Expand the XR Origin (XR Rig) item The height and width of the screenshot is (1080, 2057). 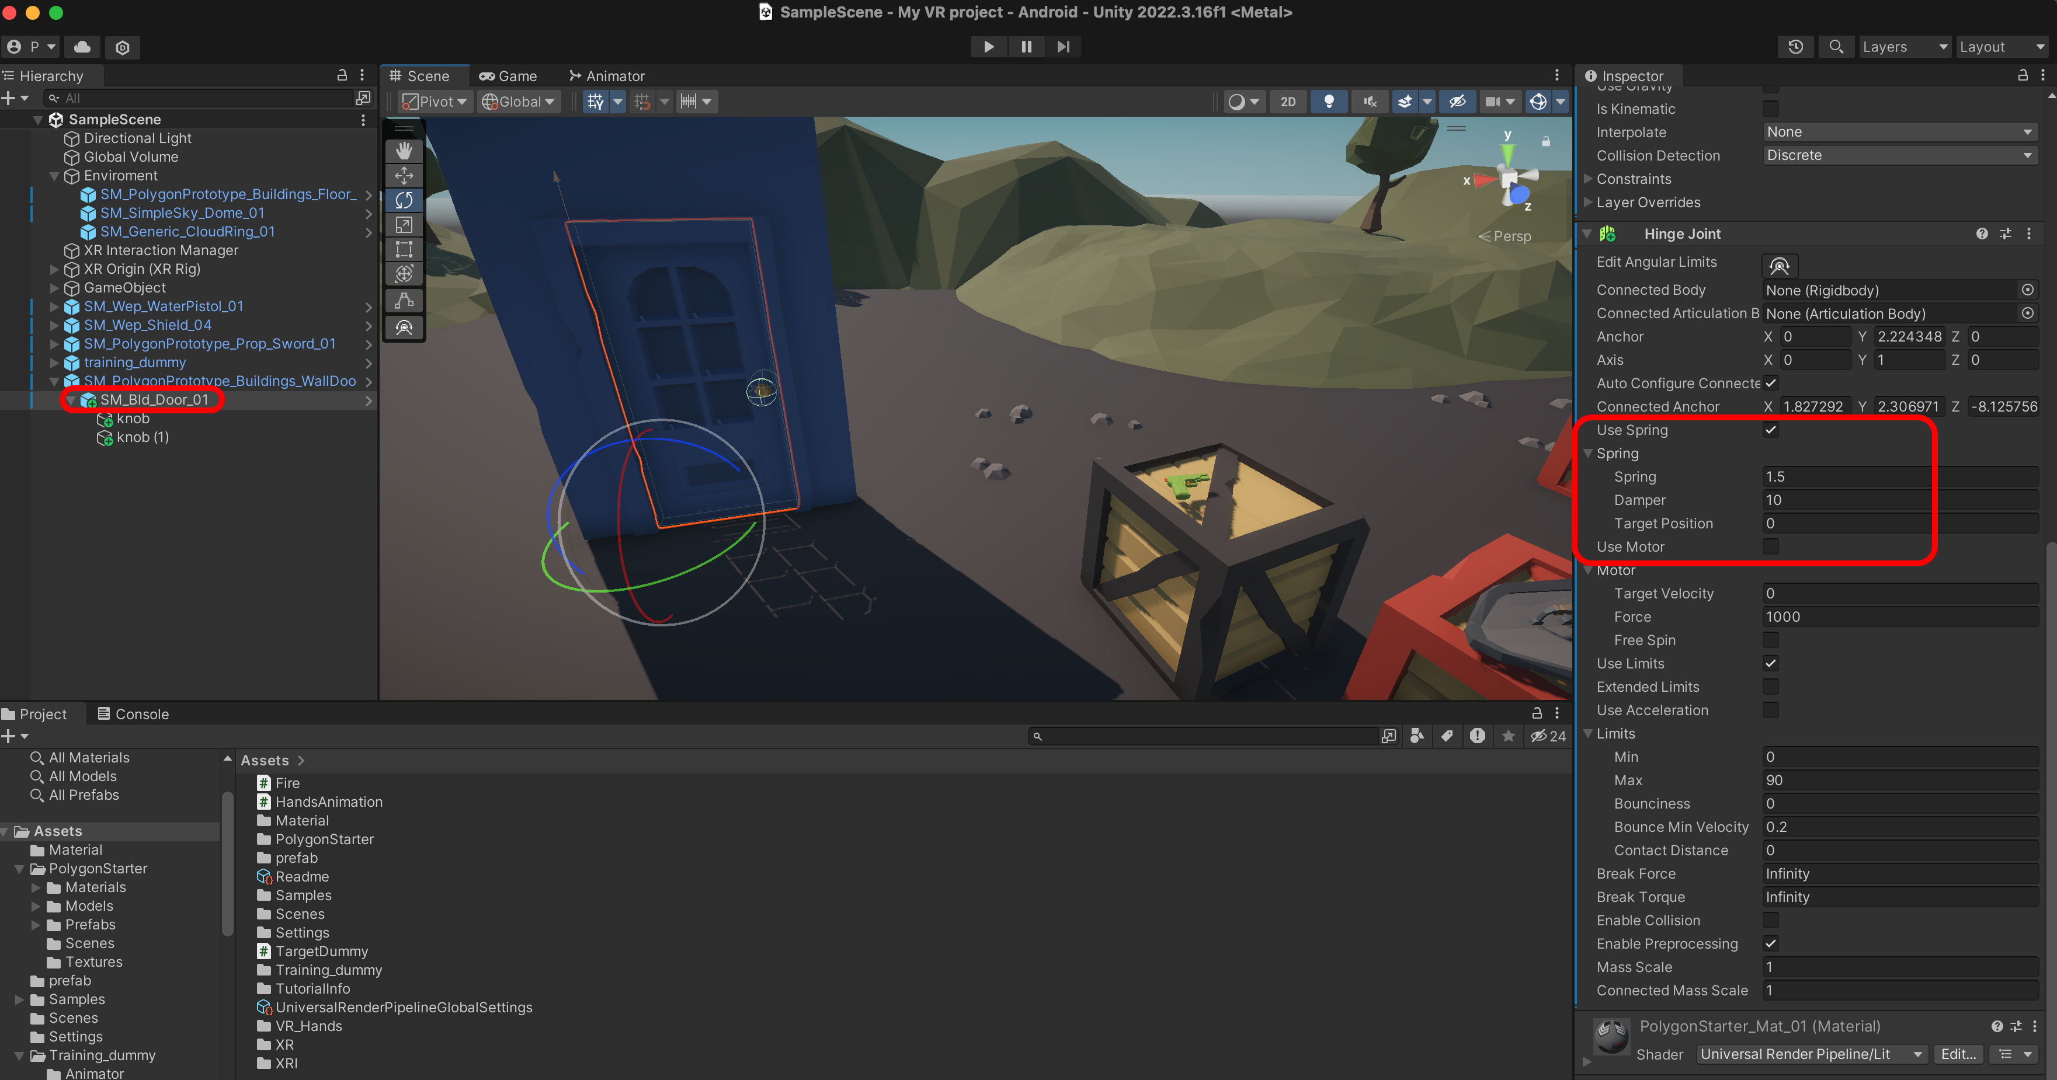pos(54,269)
